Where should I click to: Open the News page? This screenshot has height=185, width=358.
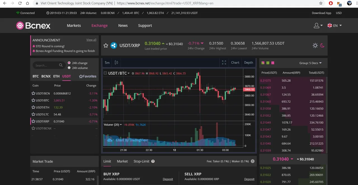[123, 25]
